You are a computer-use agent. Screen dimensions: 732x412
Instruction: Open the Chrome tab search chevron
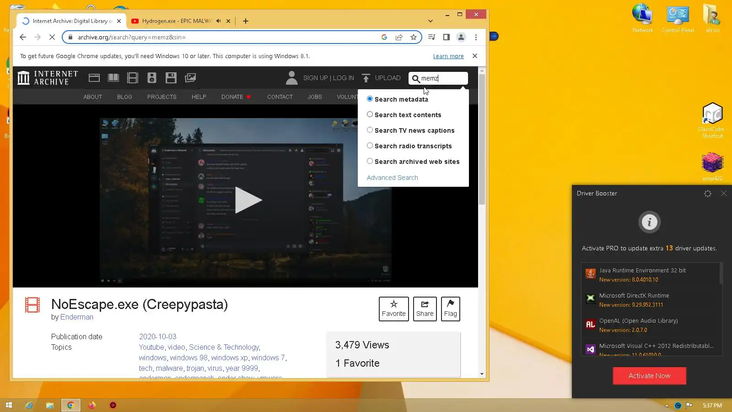click(x=430, y=21)
